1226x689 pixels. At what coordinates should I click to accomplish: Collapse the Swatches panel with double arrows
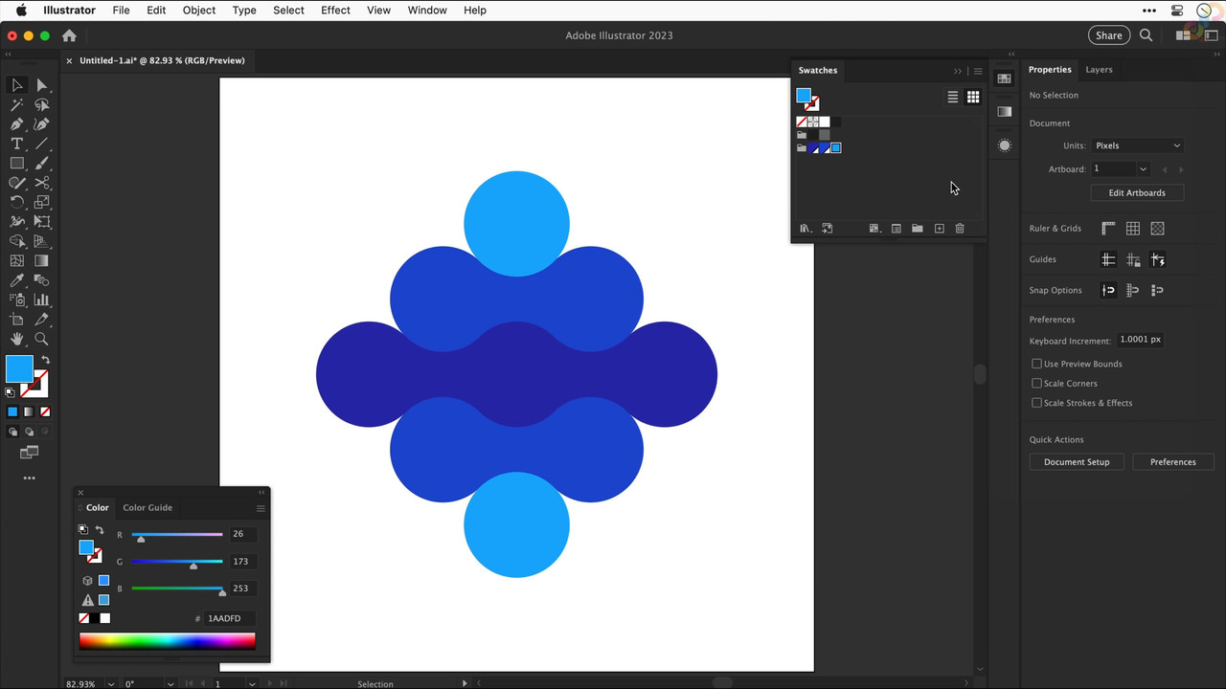(x=958, y=71)
